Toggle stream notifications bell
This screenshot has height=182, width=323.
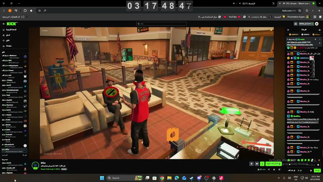[x=251, y=164]
